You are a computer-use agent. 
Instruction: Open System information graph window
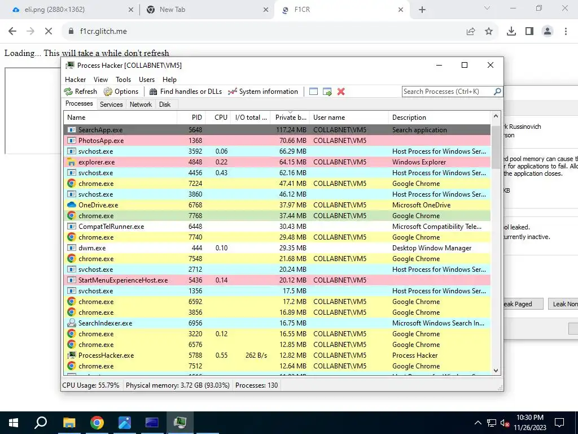[x=263, y=92]
